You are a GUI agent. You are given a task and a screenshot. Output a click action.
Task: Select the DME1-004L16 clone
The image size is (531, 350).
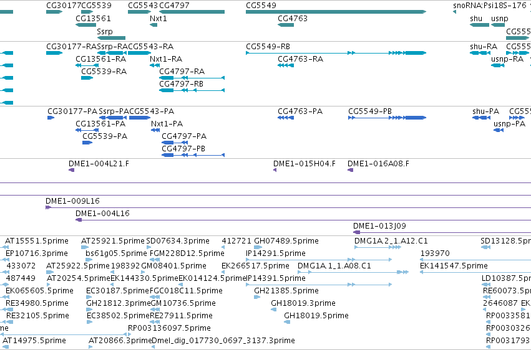303,220
